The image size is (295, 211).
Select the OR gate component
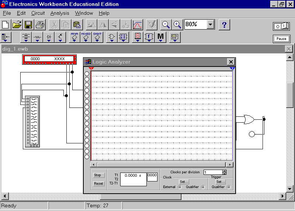click(249, 119)
